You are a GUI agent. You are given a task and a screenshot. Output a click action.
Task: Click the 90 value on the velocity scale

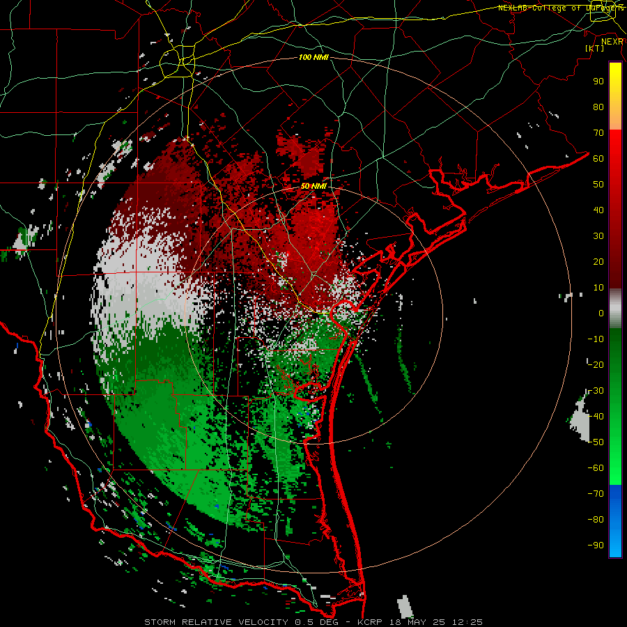[598, 82]
